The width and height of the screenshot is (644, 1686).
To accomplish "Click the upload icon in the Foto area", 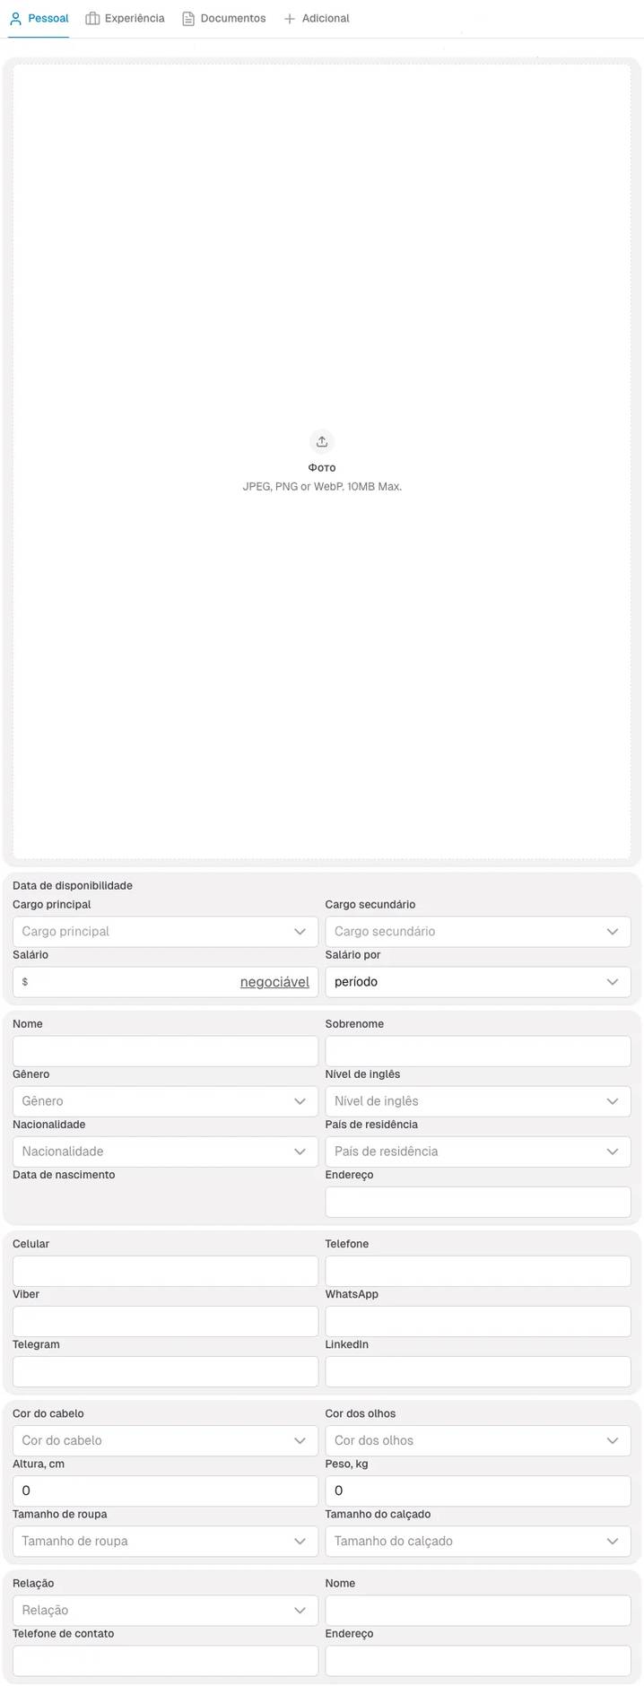I will tap(322, 440).
